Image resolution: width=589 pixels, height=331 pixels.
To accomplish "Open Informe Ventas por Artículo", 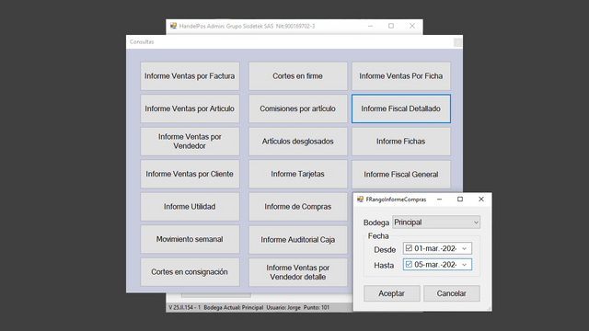I will (x=190, y=108).
